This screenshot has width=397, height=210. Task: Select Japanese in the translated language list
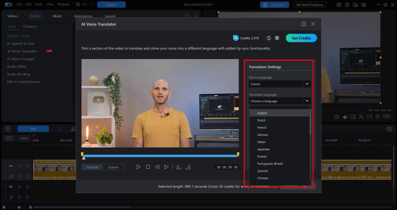263,149
